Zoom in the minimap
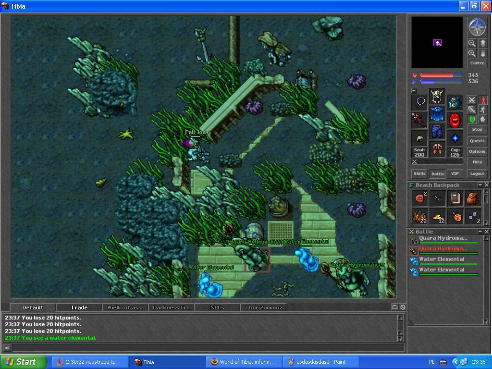 472,53
